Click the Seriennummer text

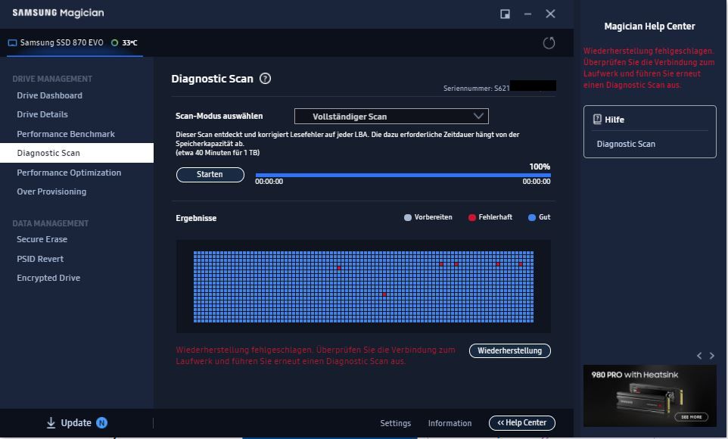pos(476,89)
